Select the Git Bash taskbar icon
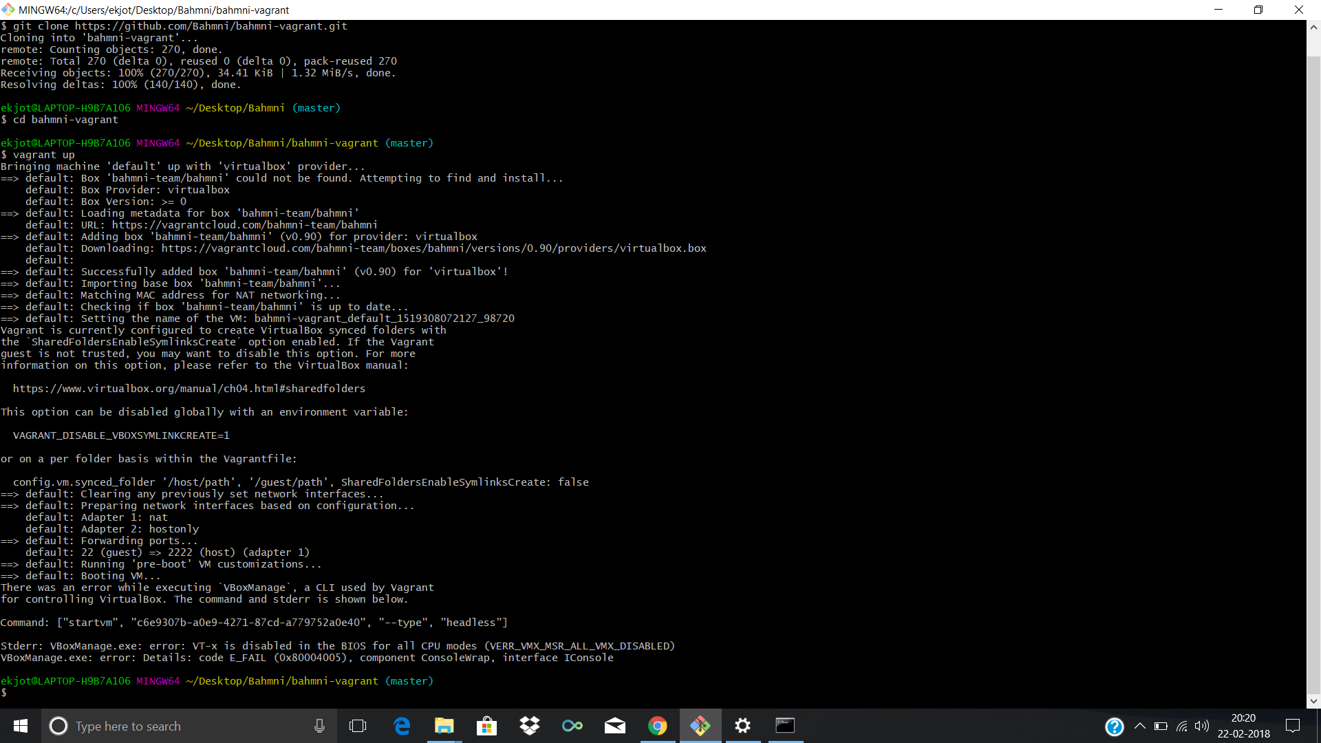 [700, 726]
